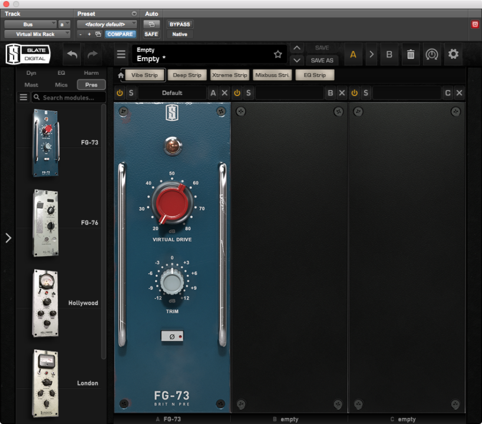The width and height of the screenshot is (482, 424).
Task: Click the red Virtual Drive knob
Action: (x=171, y=200)
